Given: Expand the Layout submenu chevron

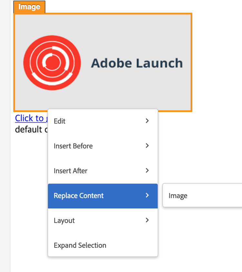Looking at the screenshot, I should click(147, 220).
